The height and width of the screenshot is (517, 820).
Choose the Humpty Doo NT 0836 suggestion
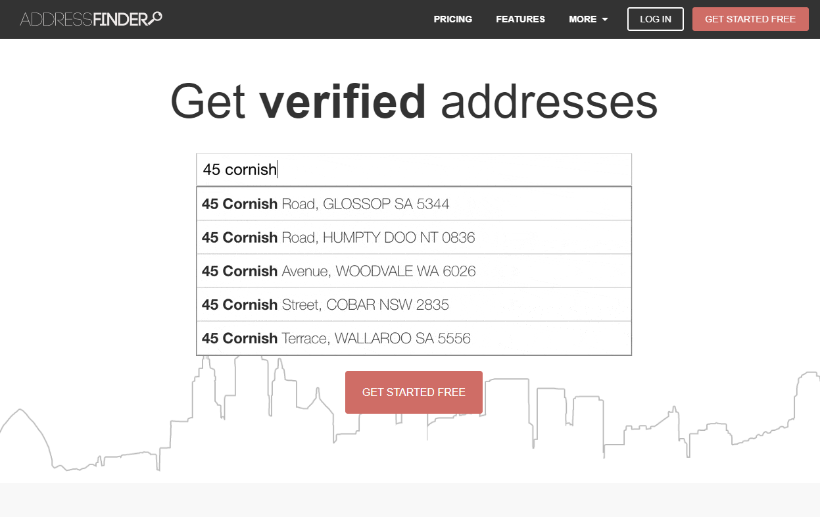pyautogui.click(x=414, y=237)
